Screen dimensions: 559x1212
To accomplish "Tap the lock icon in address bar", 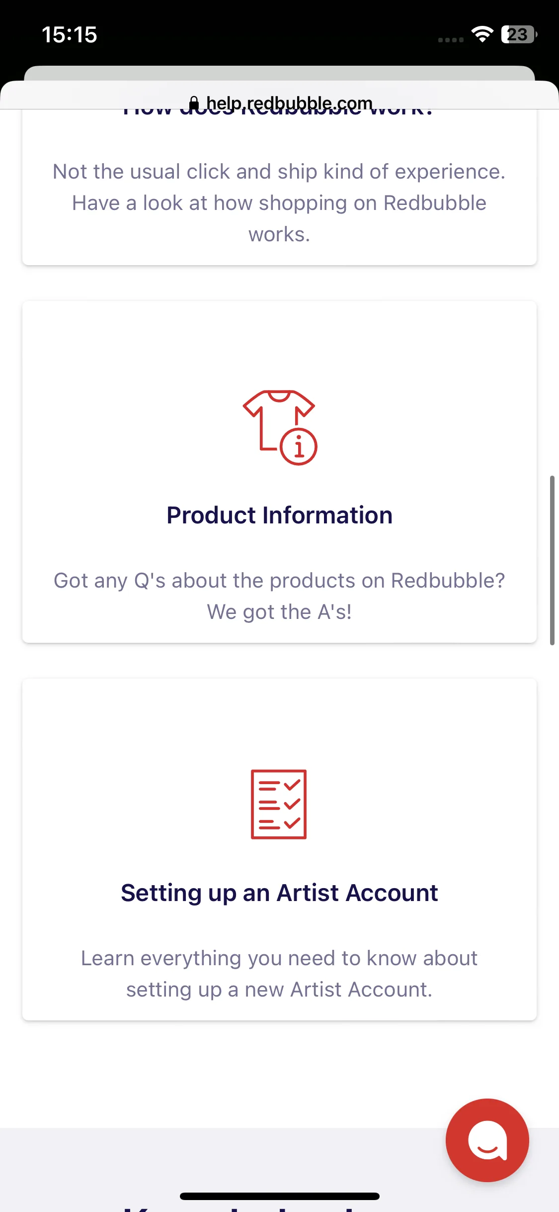I will click(x=194, y=103).
